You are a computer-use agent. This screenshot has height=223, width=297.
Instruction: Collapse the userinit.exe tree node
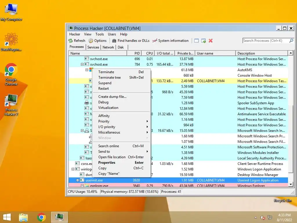click(77, 180)
